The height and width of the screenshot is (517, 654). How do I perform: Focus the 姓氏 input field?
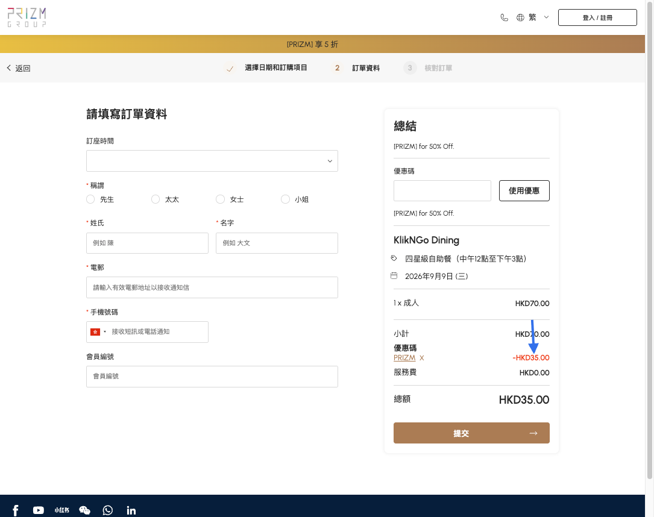tap(147, 243)
